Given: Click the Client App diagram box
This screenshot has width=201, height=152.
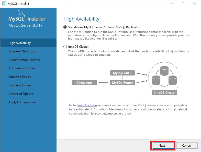Looking at the screenshot, I should [84, 83].
